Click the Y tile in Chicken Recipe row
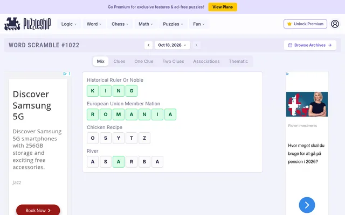The height and width of the screenshot is (215, 345). pyautogui.click(x=119, y=138)
